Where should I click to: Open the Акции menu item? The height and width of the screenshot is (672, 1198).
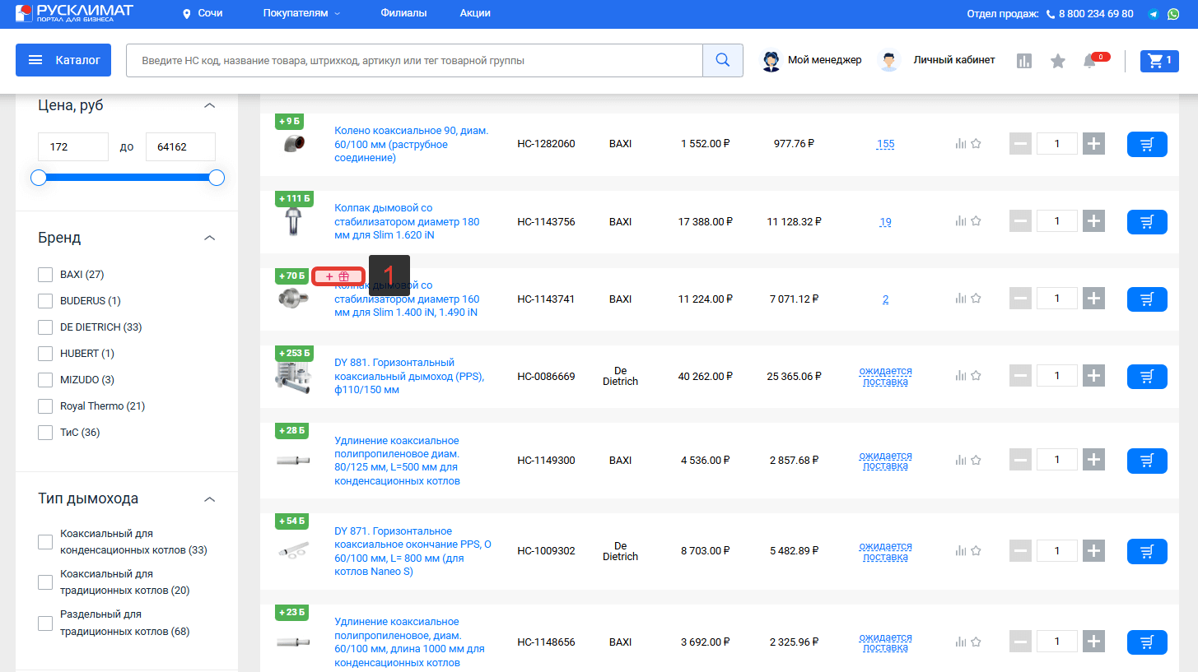[x=475, y=13]
